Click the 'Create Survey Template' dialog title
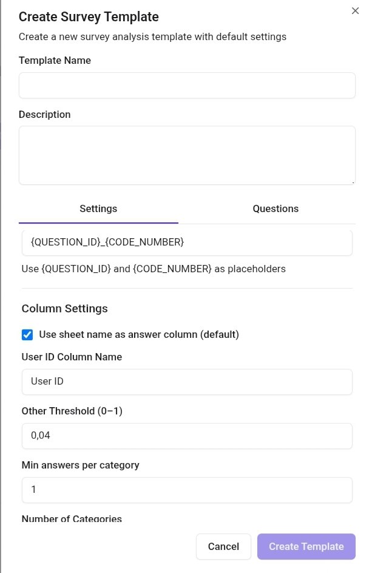369x573 pixels. coord(89,16)
